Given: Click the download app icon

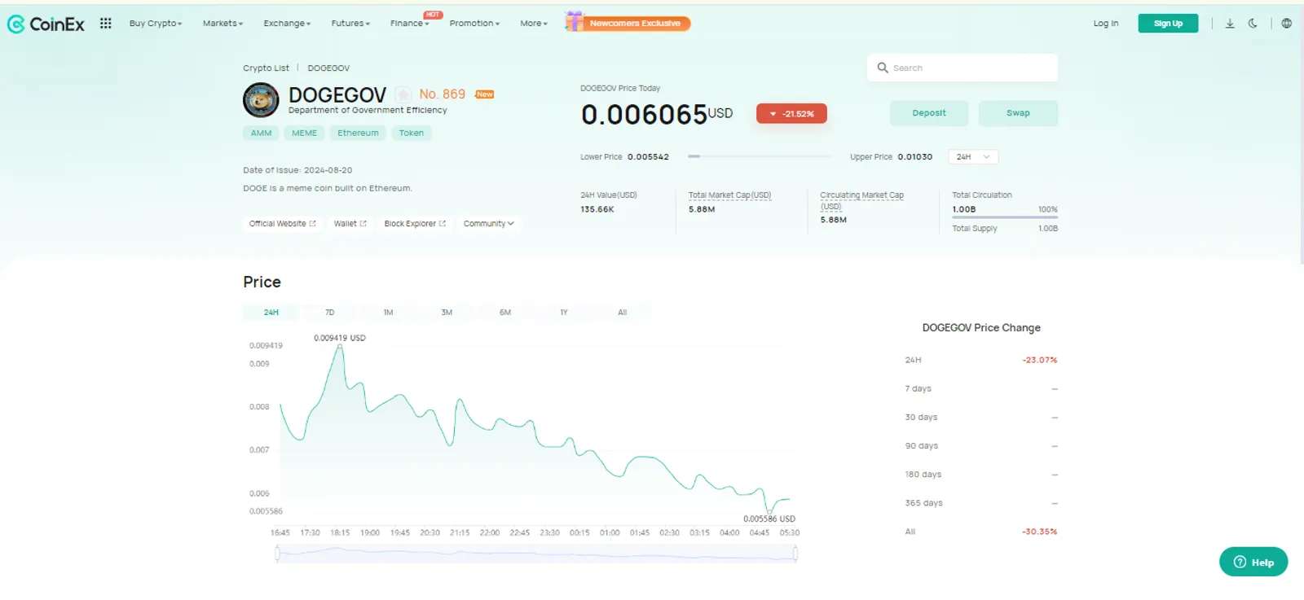Looking at the screenshot, I should click(1230, 24).
